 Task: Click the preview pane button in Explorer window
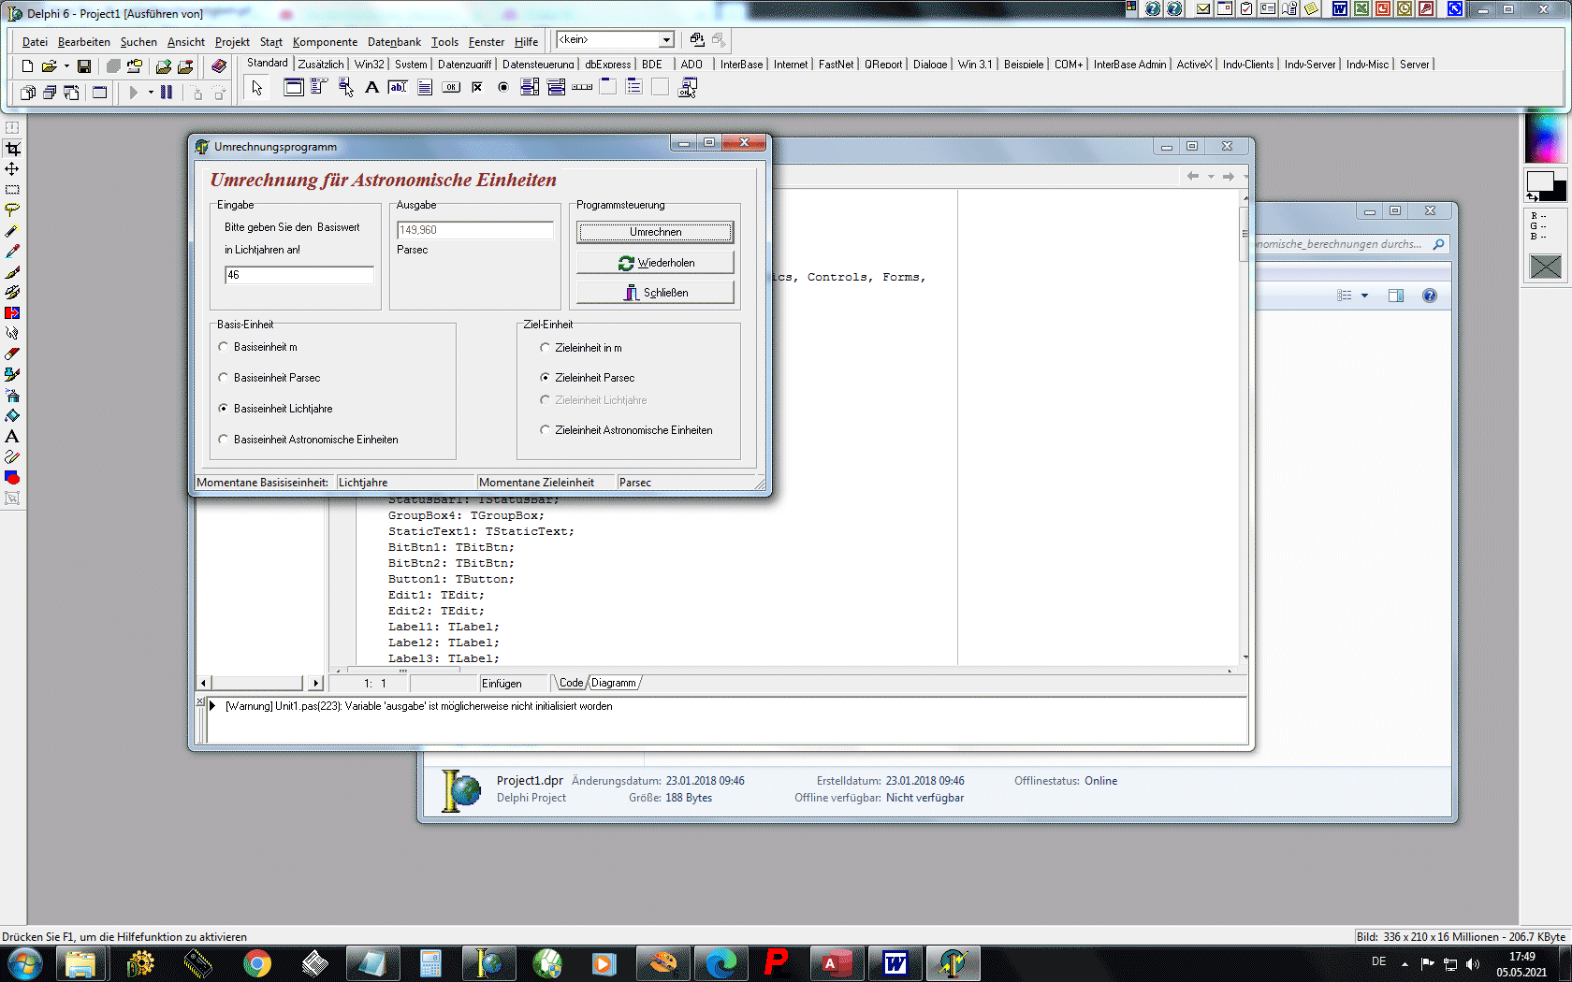[x=1396, y=296]
